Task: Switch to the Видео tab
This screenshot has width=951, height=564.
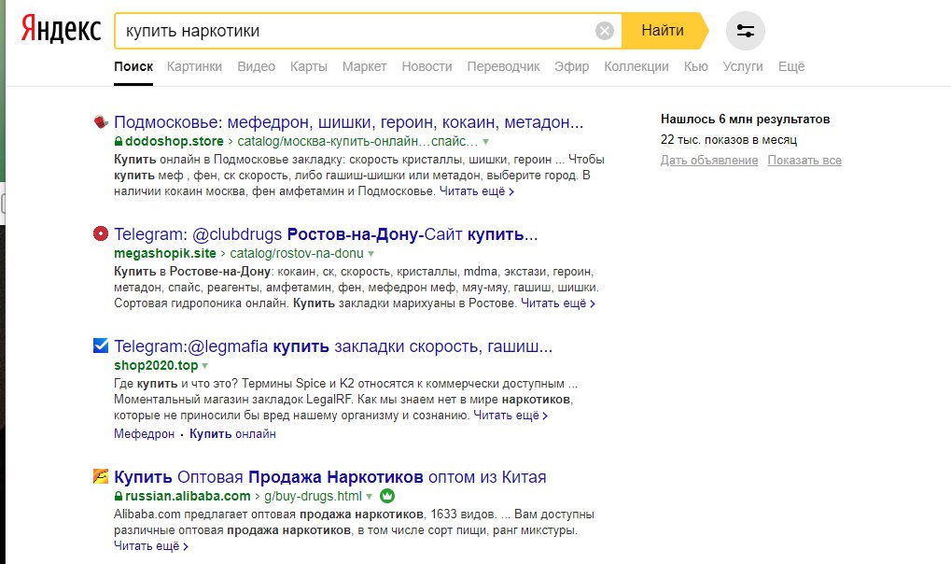Action: (x=256, y=67)
